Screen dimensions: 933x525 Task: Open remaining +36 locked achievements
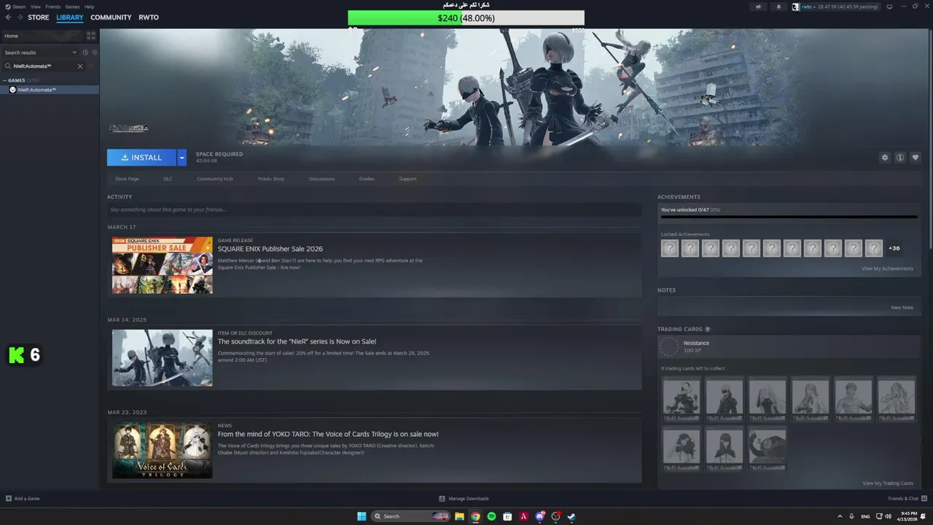point(894,248)
